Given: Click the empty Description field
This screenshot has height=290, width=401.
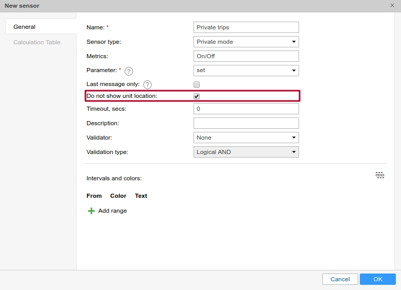Looking at the screenshot, I should tap(246, 123).
